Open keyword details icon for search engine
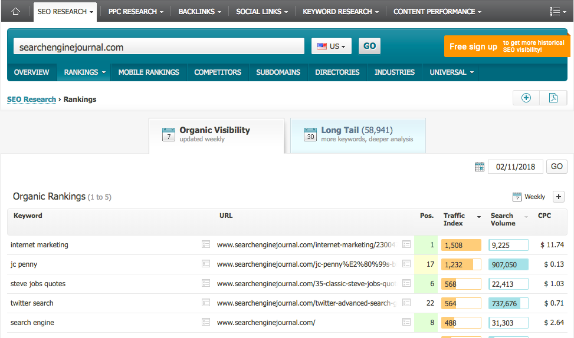The height and width of the screenshot is (338, 574). [x=206, y=322]
